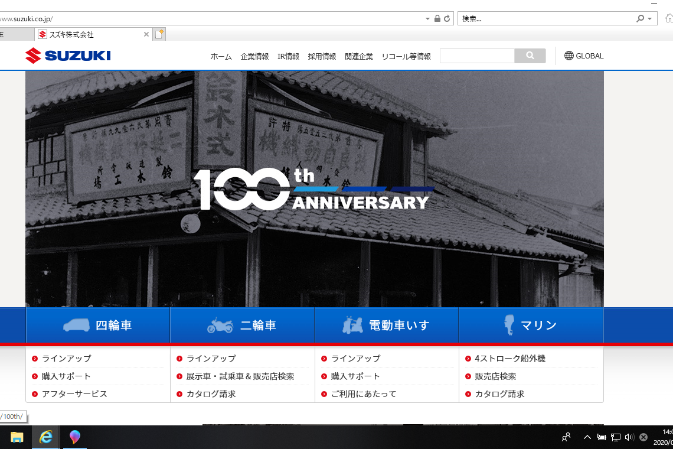This screenshot has height=449, width=673.
Task: Open ラインアップ under 二輪車
Action: (x=211, y=359)
